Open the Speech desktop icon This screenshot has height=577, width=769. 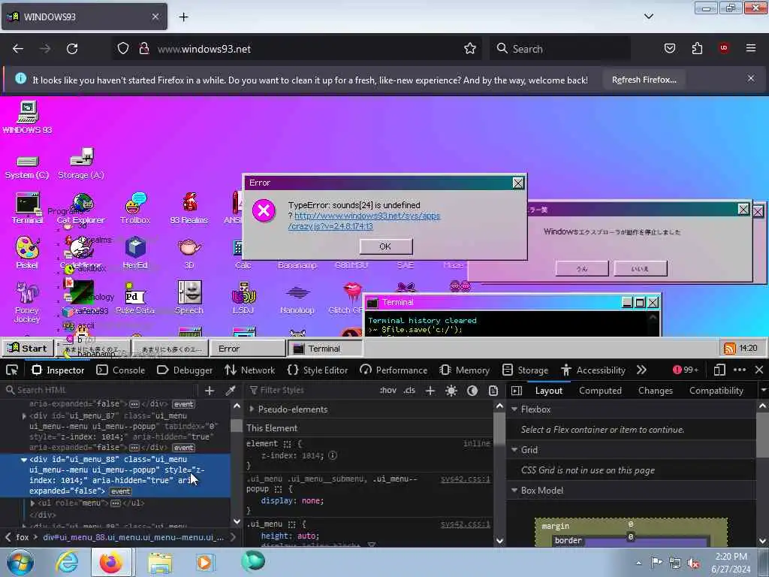189,298
